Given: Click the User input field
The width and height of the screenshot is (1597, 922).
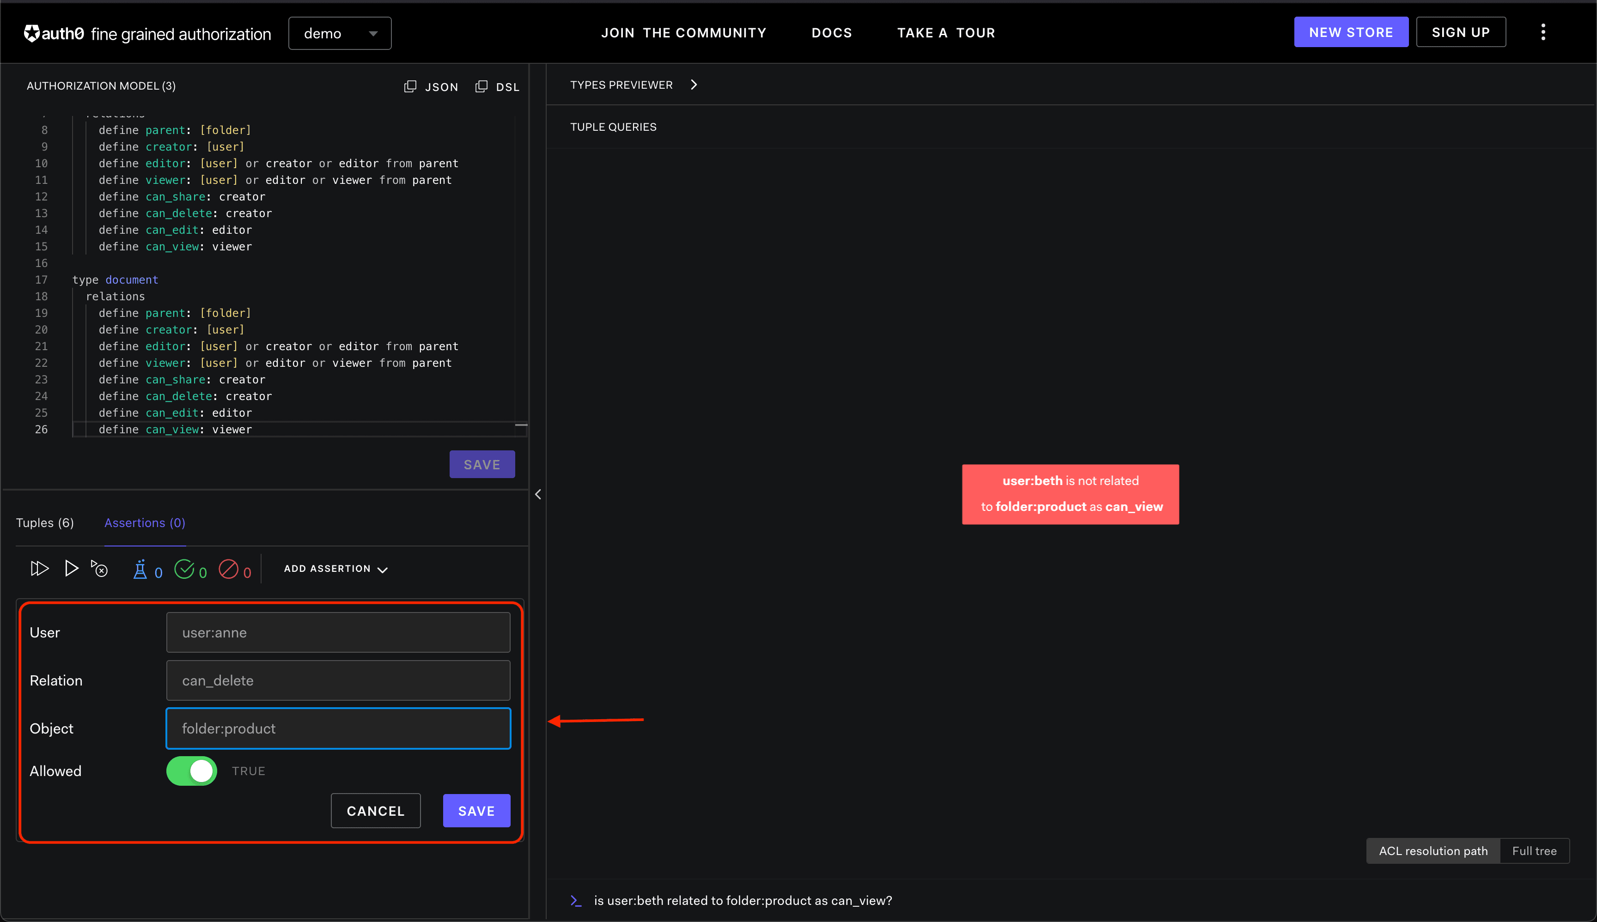Looking at the screenshot, I should (338, 633).
